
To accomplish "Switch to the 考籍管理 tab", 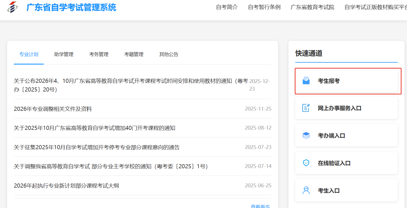I will coord(134,54).
